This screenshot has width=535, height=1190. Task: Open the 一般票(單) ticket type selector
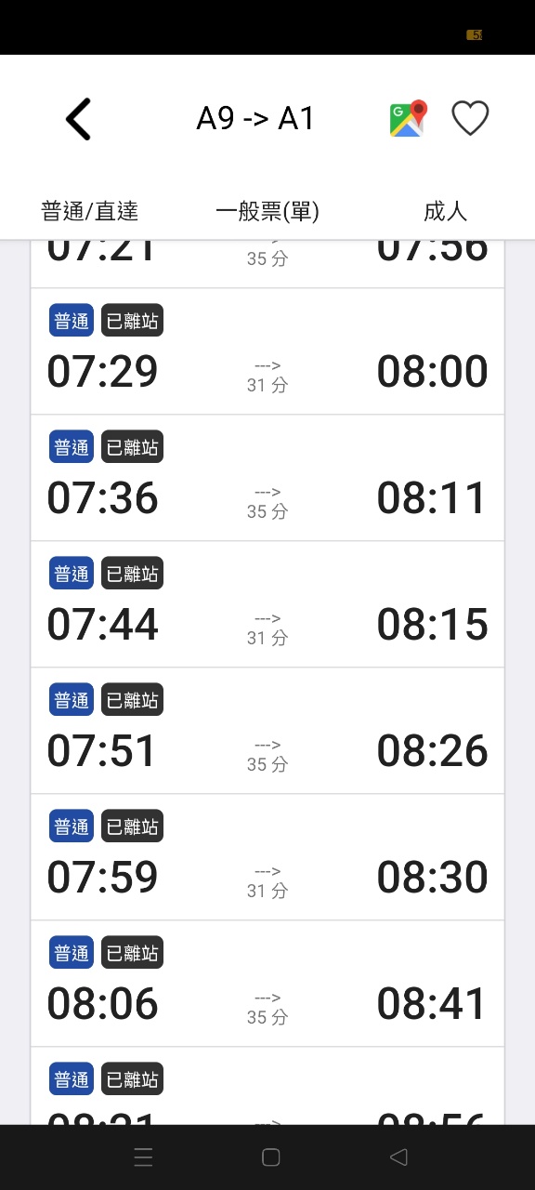[267, 211]
